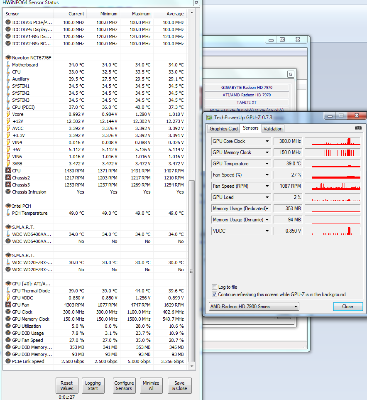
Task: Click the Chassis2 fan icon
Action: coord(8,178)
